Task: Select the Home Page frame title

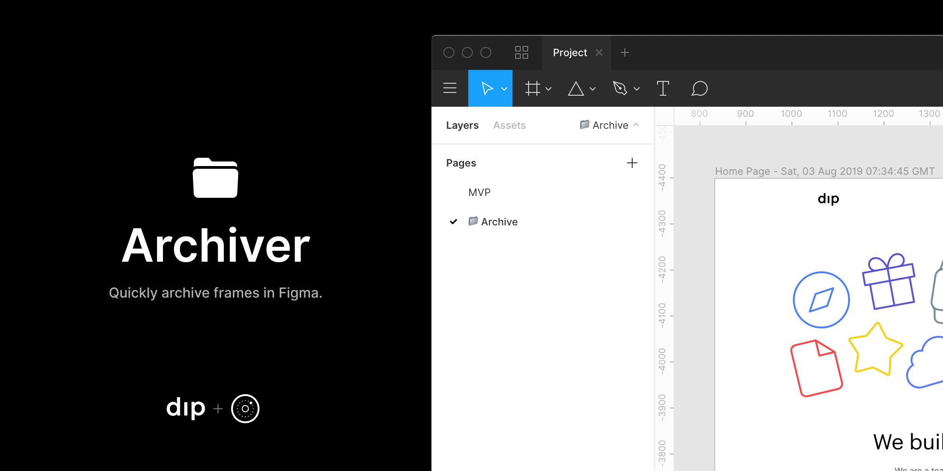Action: [x=825, y=171]
